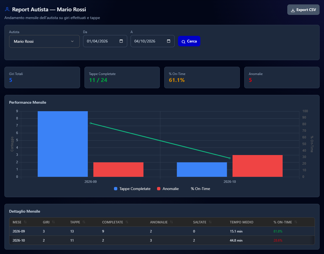324x254 pixels.
Task: Click the TEMPO MEDIO column header
Action: 241,222
